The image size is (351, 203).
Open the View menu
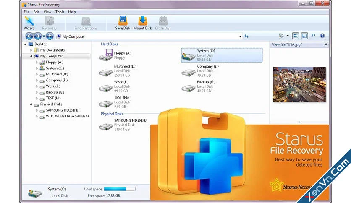coord(47,12)
